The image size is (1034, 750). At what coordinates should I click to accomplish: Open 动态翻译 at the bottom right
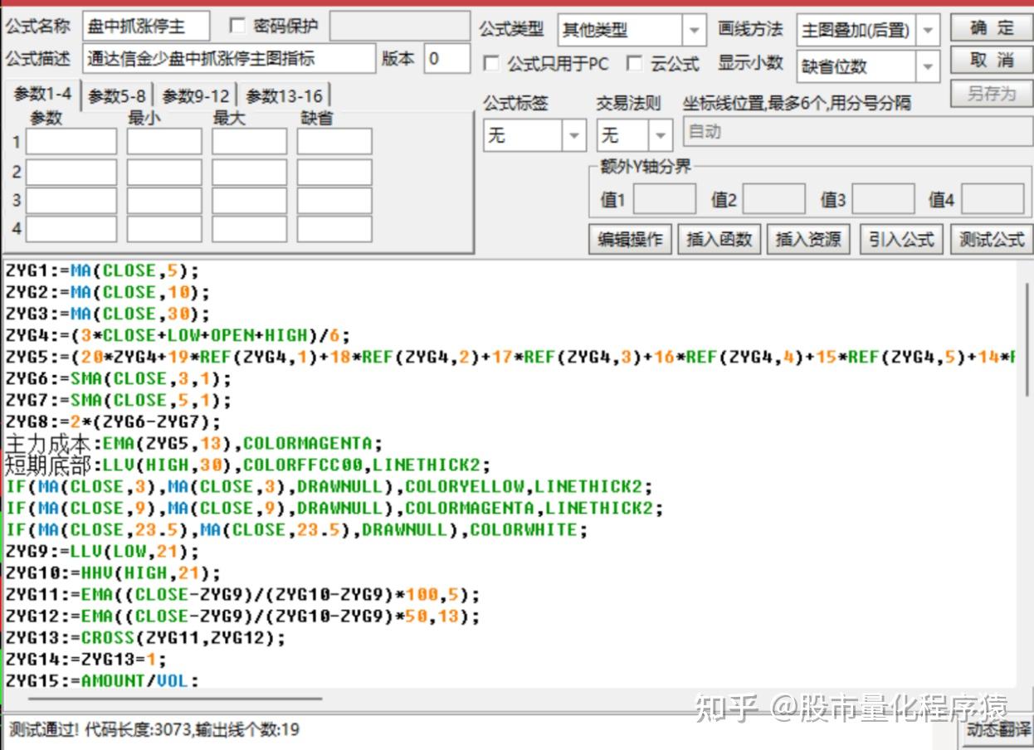[997, 730]
